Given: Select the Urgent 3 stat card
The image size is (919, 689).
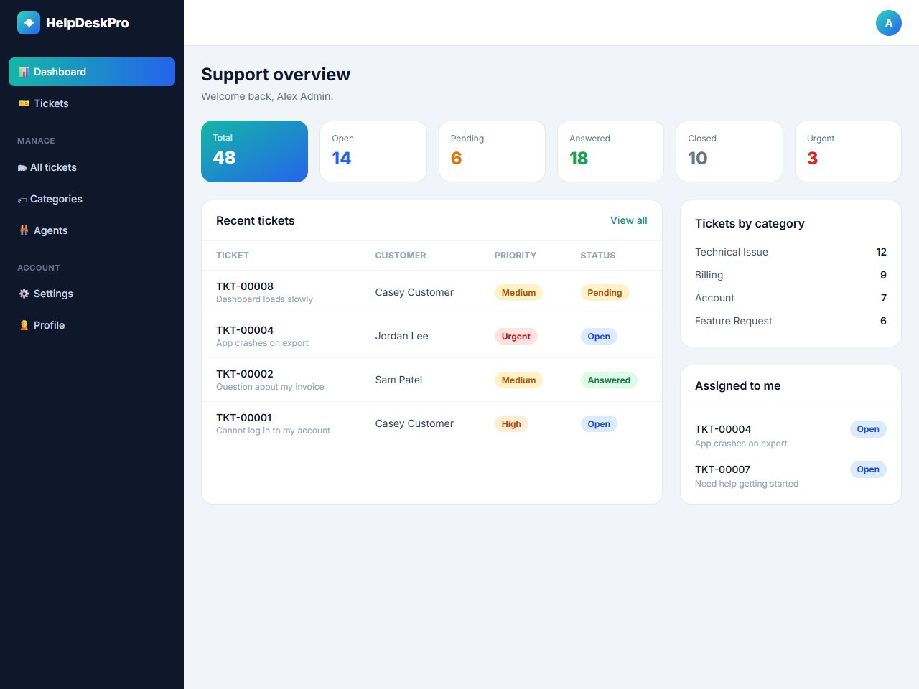Looking at the screenshot, I should pos(848,151).
